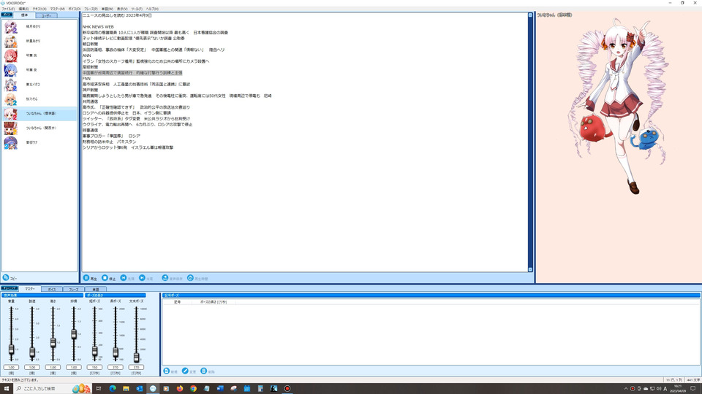Stop reading with the 停止 button
The width and height of the screenshot is (702, 394).
pos(108,278)
